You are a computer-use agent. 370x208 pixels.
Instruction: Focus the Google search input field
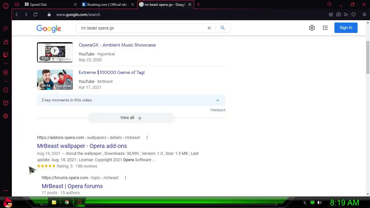point(142,28)
